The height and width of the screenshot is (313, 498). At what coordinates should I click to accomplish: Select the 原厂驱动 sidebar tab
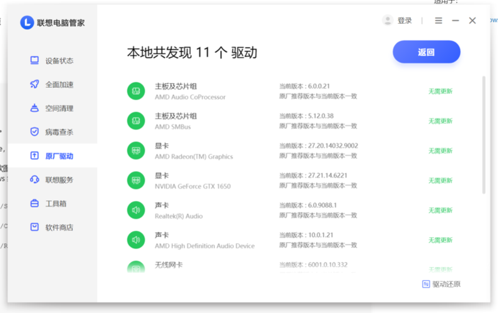click(59, 156)
